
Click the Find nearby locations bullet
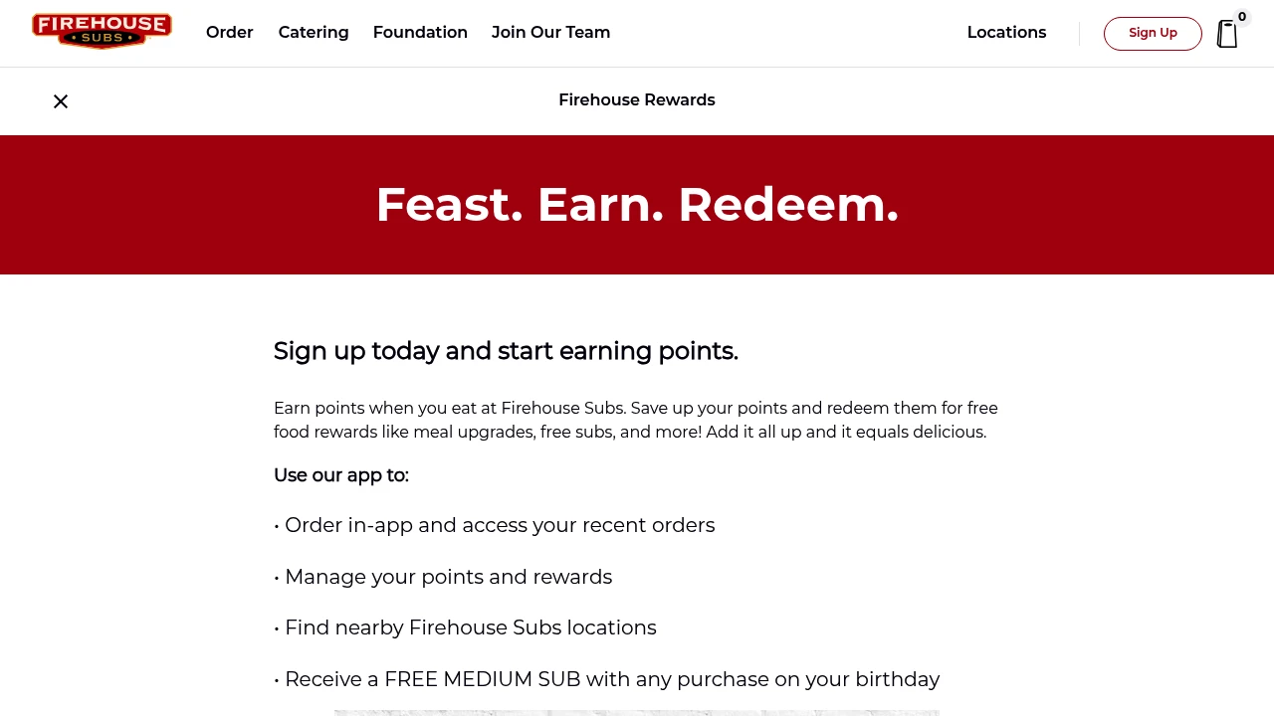click(x=465, y=627)
